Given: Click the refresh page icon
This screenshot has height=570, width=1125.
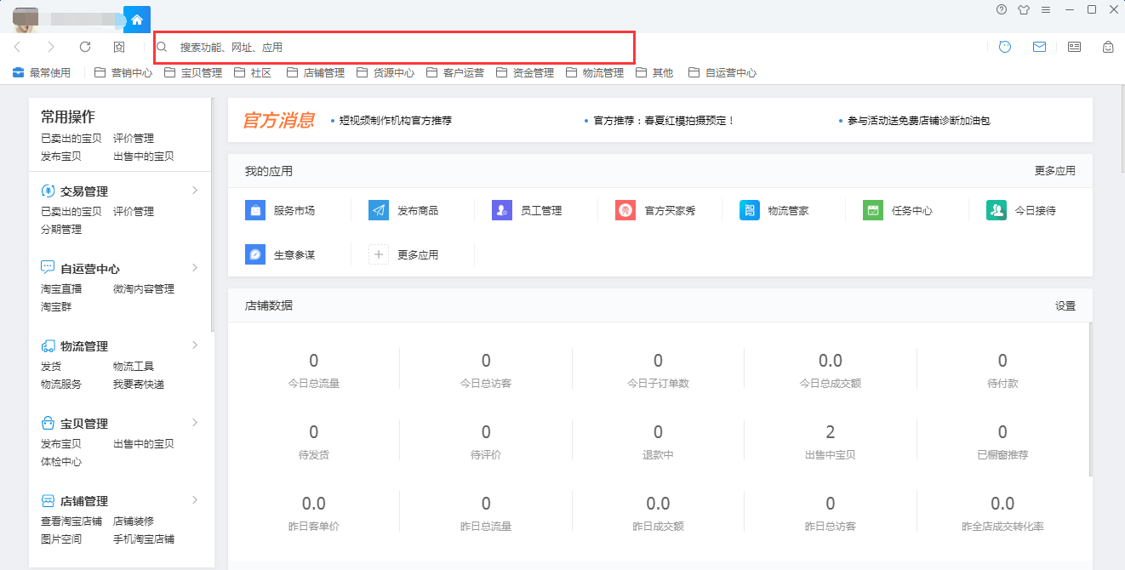Looking at the screenshot, I should (x=85, y=47).
